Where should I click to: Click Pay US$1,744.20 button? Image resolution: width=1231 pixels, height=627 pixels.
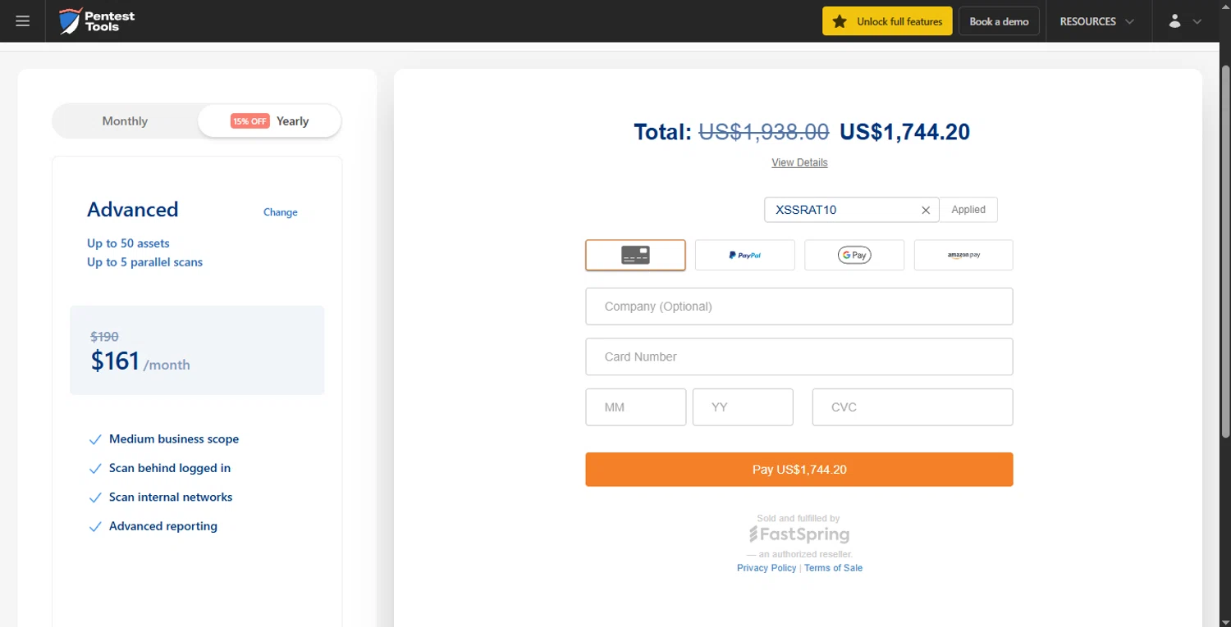pos(799,470)
